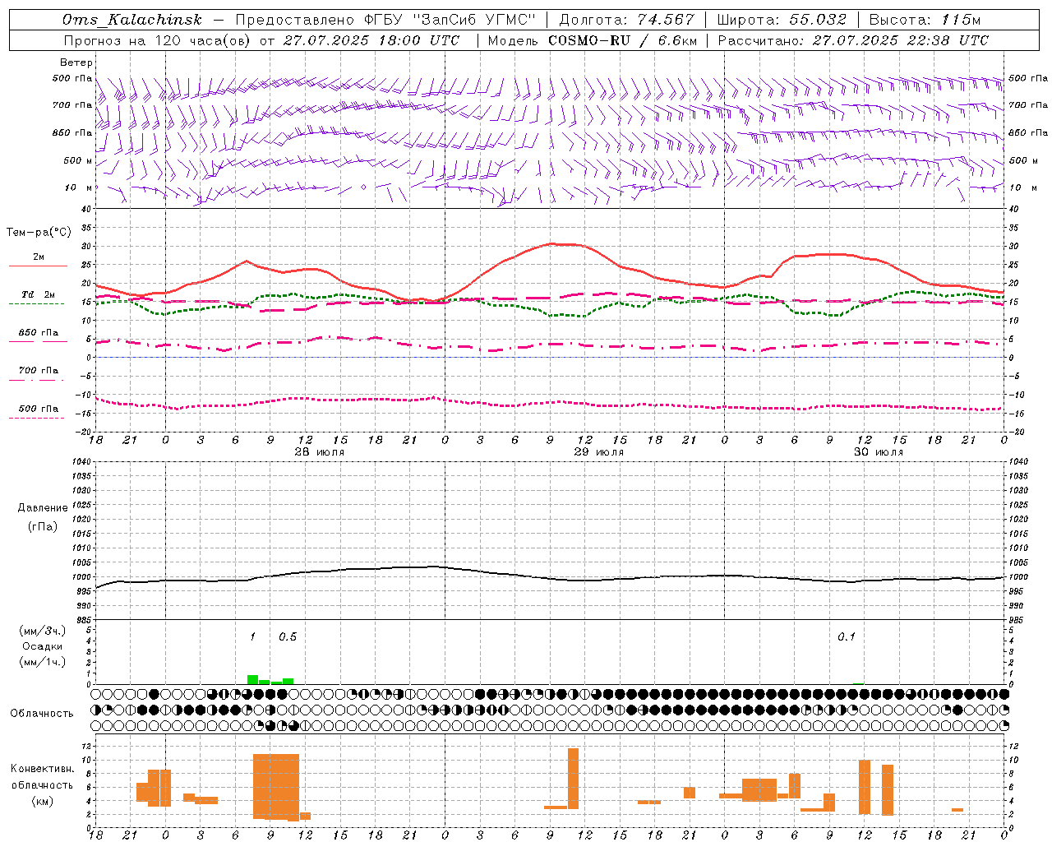Screen dimensions: 1052x842
Task: Select the Модель COSMO-RU / 6.6км label
Action: [x=593, y=40]
